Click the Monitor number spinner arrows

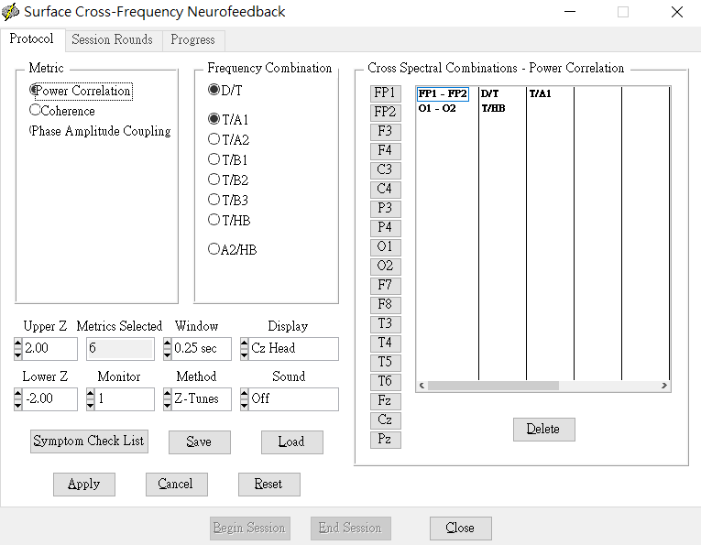coord(91,399)
